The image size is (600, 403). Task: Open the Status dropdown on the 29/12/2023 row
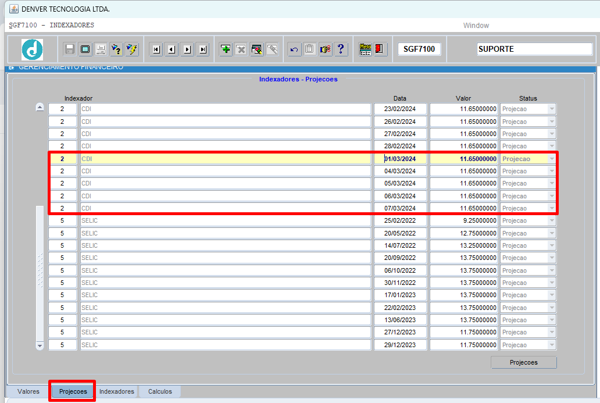tap(551, 345)
